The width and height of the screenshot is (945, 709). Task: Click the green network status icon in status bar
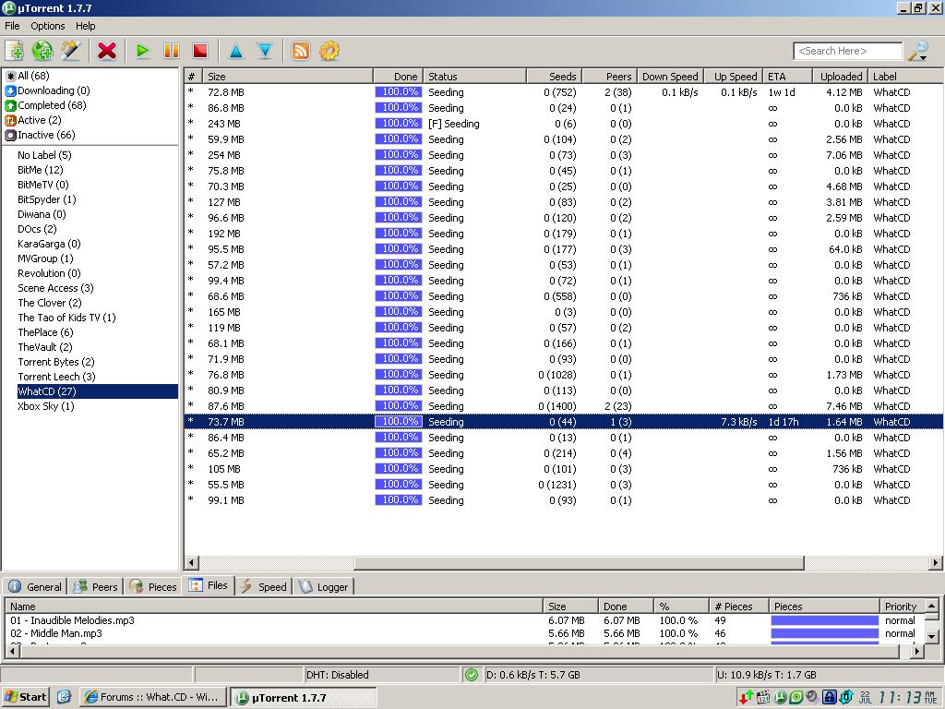tap(472, 675)
